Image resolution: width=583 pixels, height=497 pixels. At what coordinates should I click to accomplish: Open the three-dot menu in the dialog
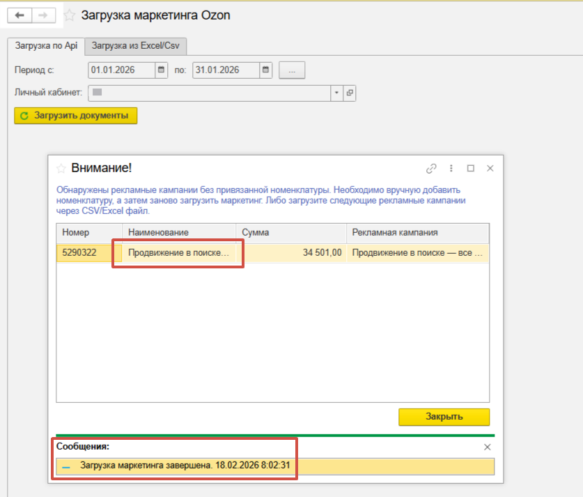pos(451,169)
